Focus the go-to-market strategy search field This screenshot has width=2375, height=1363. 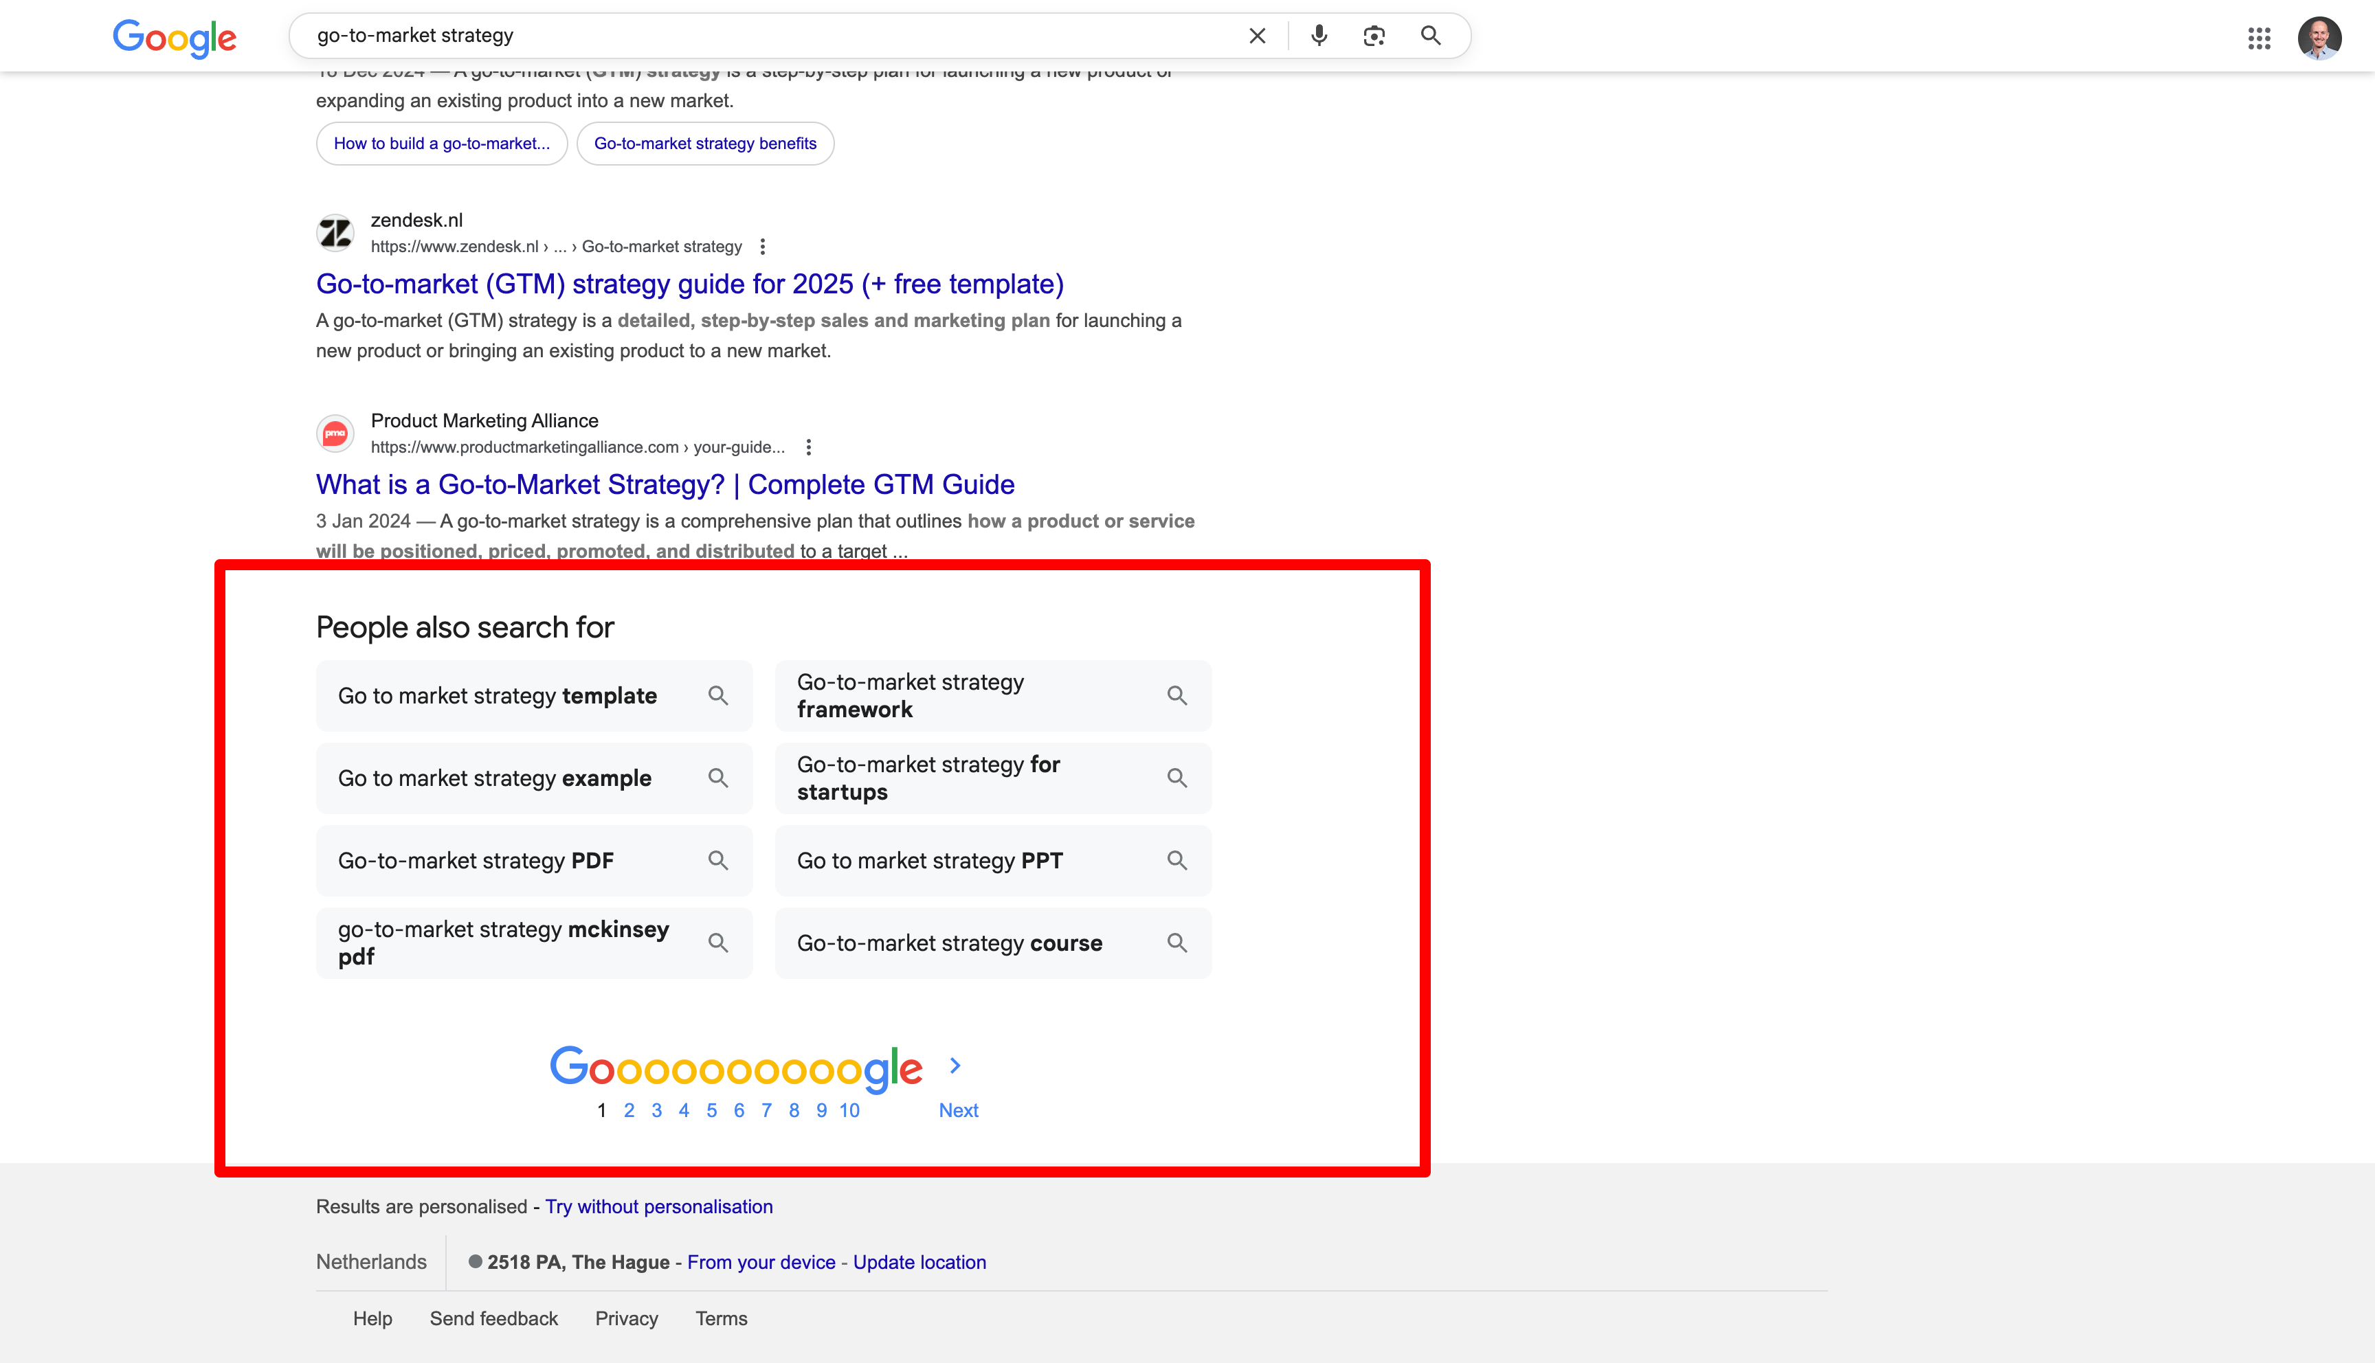click(x=749, y=36)
